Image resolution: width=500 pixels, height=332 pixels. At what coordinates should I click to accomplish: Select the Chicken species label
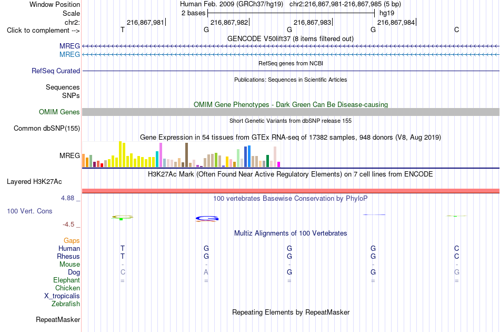click(x=67, y=288)
